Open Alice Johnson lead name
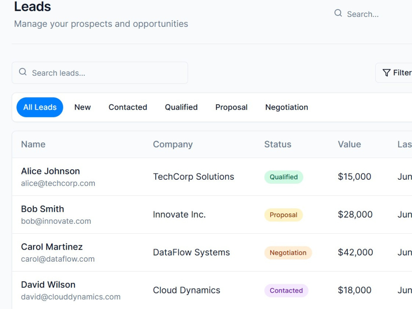The width and height of the screenshot is (412, 309). coord(50,171)
